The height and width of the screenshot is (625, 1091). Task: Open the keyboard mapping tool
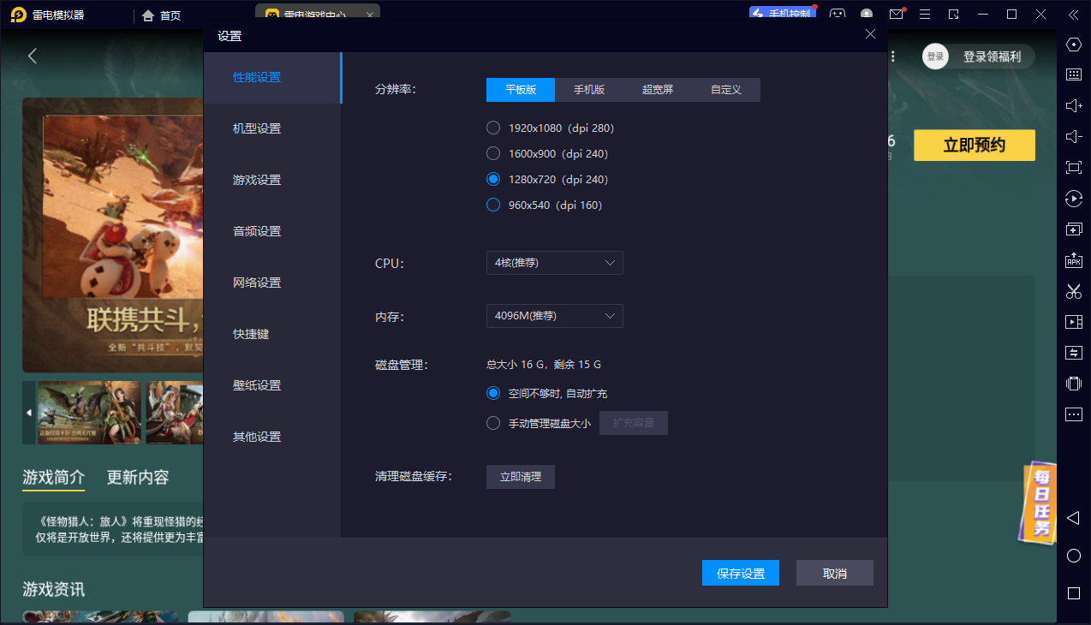1074,74
